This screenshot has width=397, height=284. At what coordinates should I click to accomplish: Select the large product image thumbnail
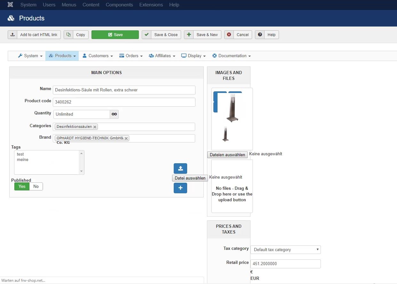(232, 108)
